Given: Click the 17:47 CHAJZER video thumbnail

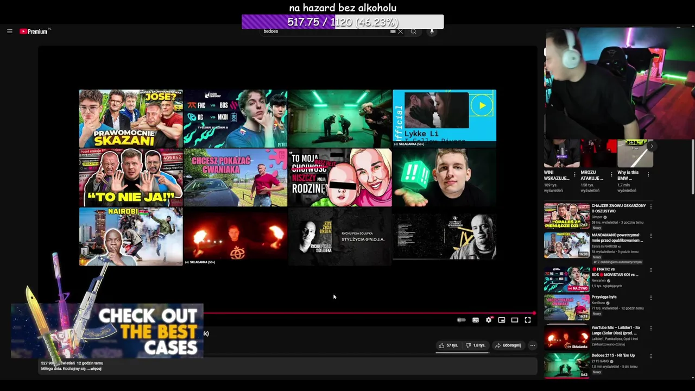Looking at the screenshot, I should (567, 216).
